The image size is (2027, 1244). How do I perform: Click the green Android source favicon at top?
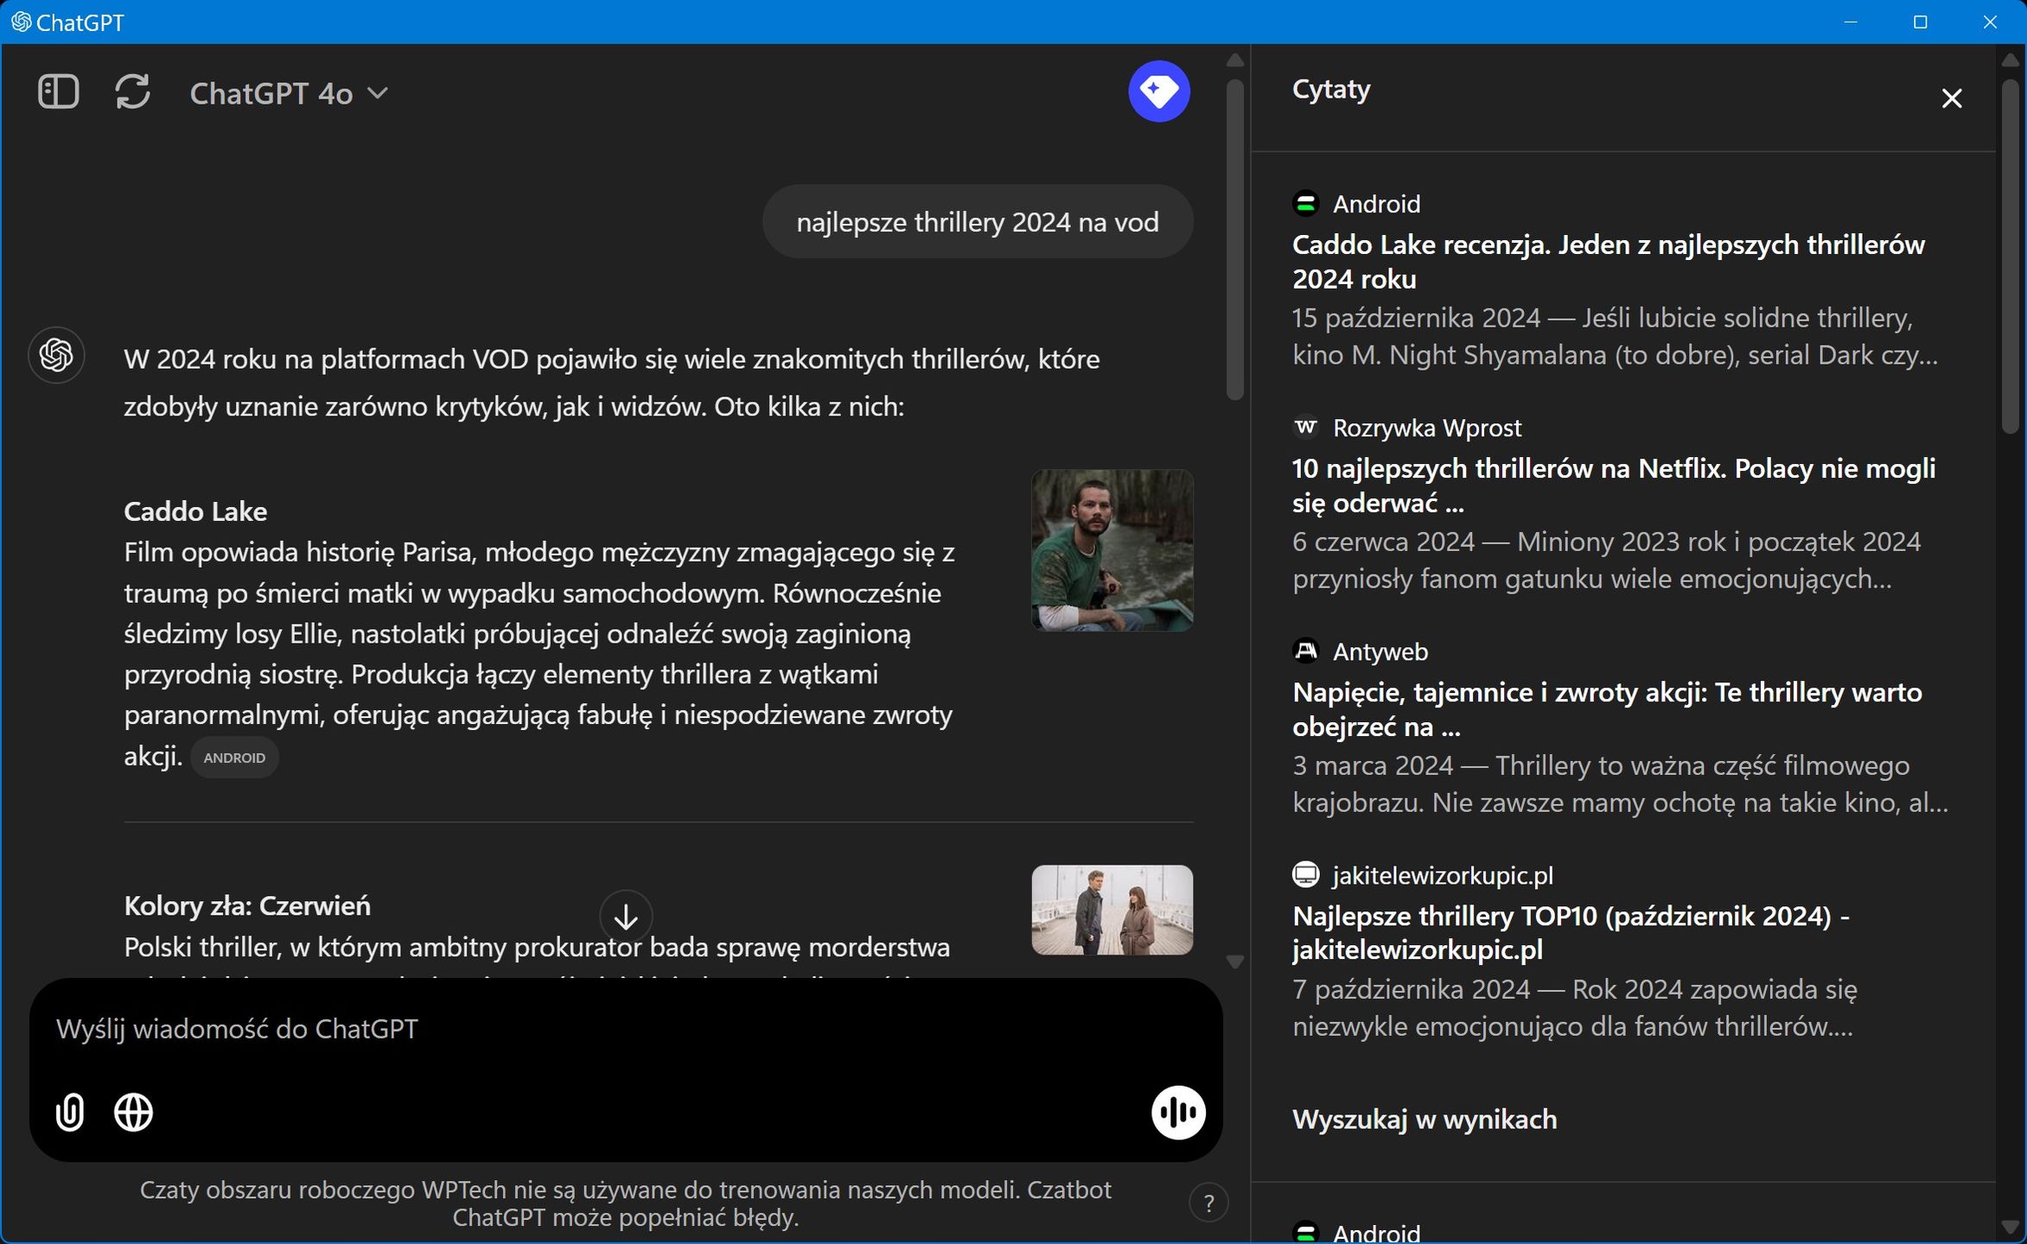click(1305, 204)
